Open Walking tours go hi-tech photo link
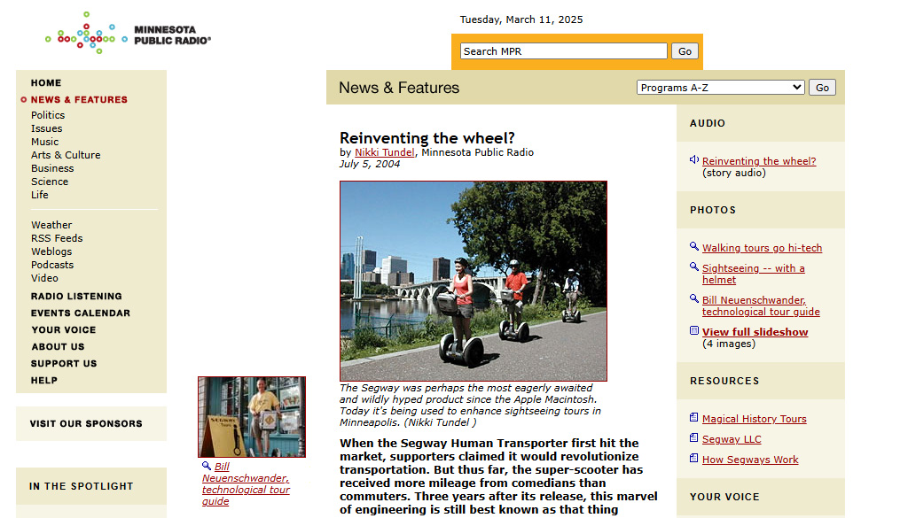 click(x=762, y=247)
